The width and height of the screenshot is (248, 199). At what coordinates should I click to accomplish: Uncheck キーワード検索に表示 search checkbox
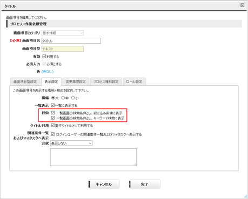(x=53, y=118)
